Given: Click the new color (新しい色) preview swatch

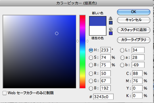Looking at the screenshot, I should [x=98, y=21].
